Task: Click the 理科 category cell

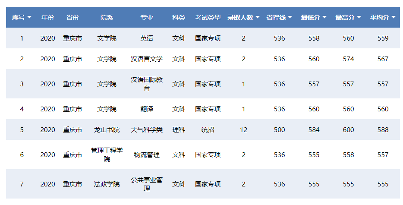Action: 179,130
